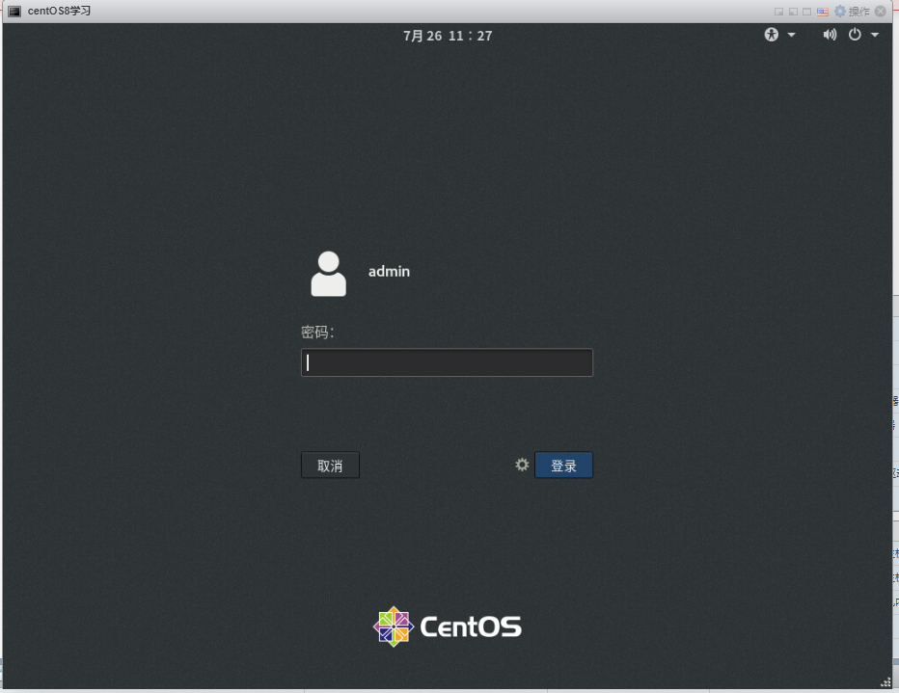This screenshot has height=693, width=899.
Task: Click the full-window view mode icon
Action: [806, 12]
